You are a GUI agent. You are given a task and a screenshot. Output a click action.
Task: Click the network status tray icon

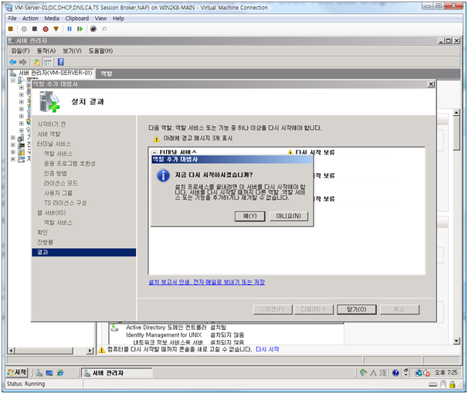419,373
